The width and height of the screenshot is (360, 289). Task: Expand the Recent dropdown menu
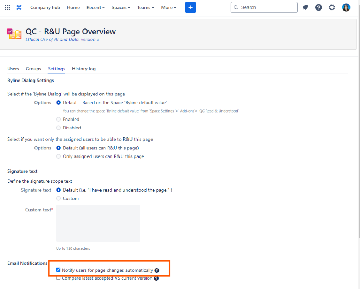[x=96, y=7]
